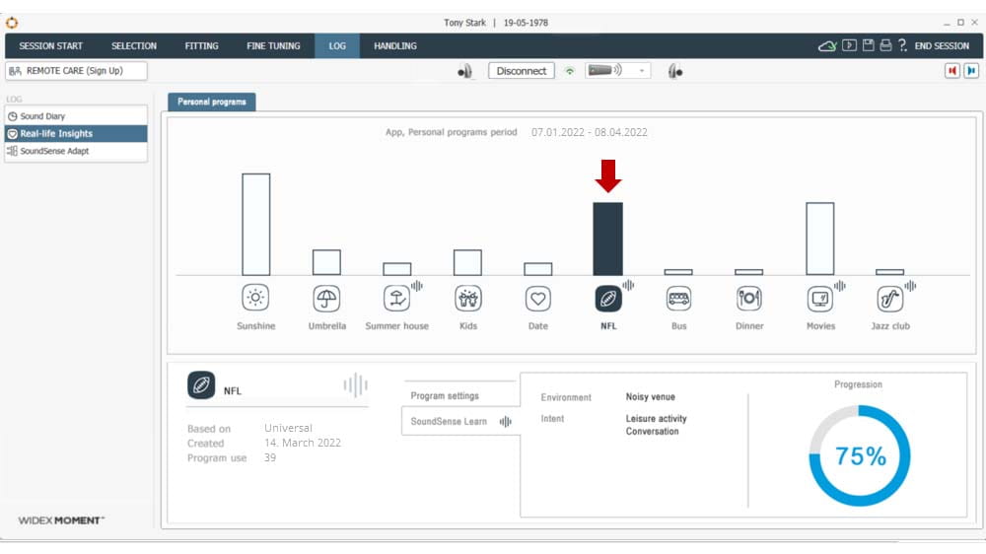Click the NFL usage bar in chart
This screenshot has width=986, height=554.
point(608,239)
